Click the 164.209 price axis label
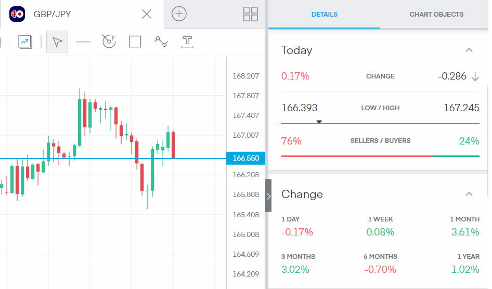492x289 pixels. click(x=245, y=274)
